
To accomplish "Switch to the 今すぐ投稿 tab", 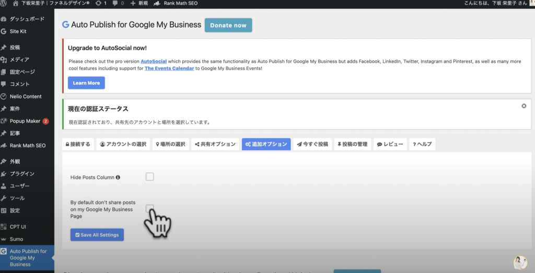I will [x=312, y=145].
